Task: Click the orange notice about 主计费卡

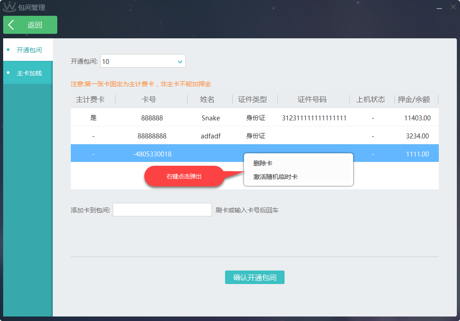Action: [x=141, y=84]
